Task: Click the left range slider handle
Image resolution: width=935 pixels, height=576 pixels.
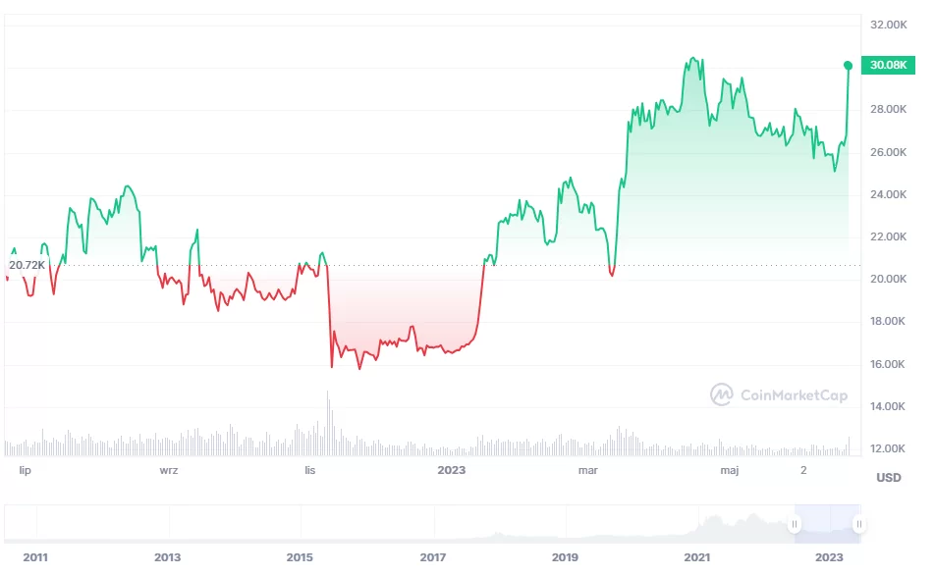Action: [x=796, y=525]
